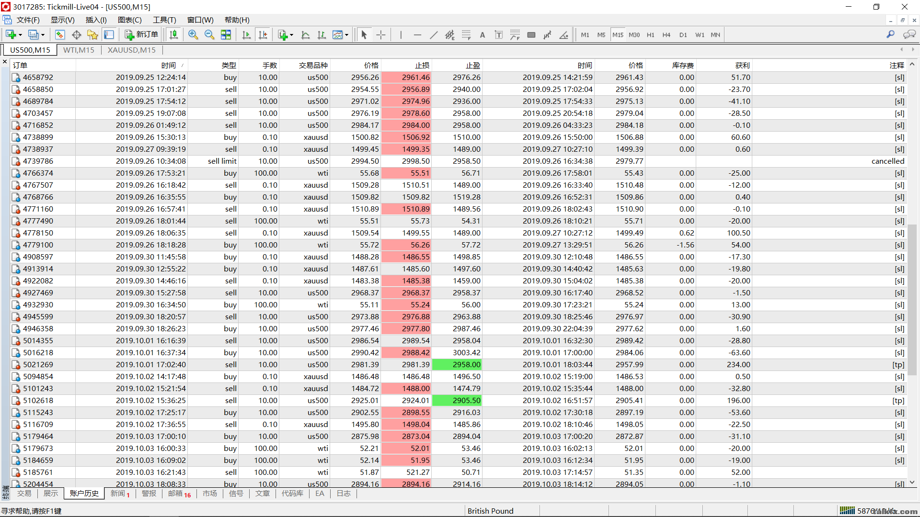The image size is (920, 517).
Task: Toggle the Navigator star-folder icon
Action: (92, 35)
